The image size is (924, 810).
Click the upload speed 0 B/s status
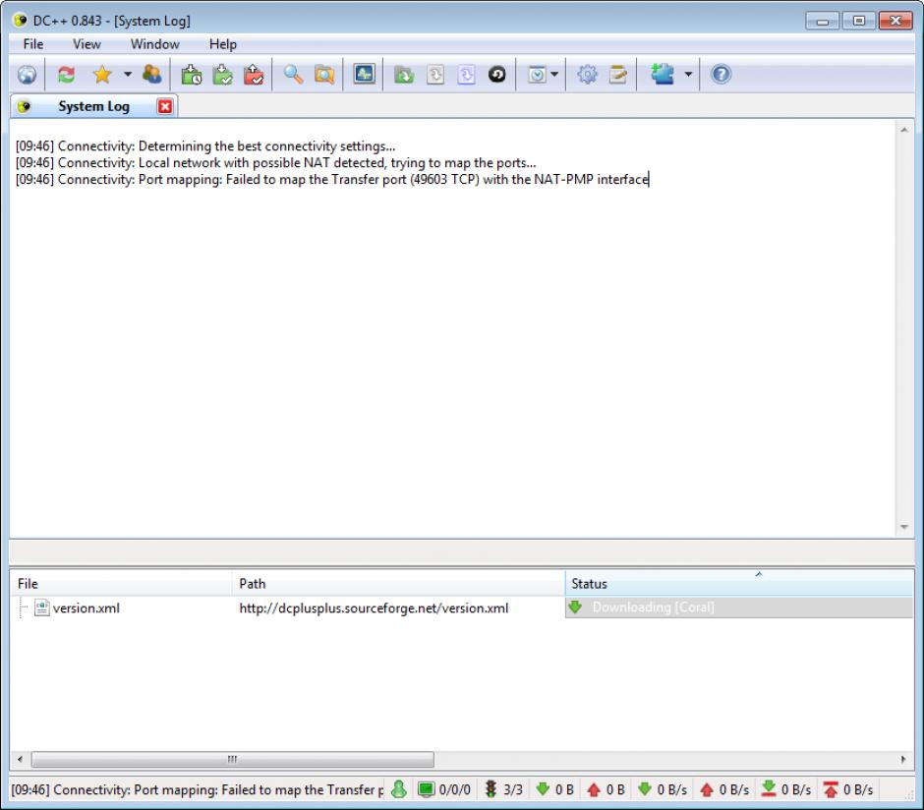click(x=724, y=789)
